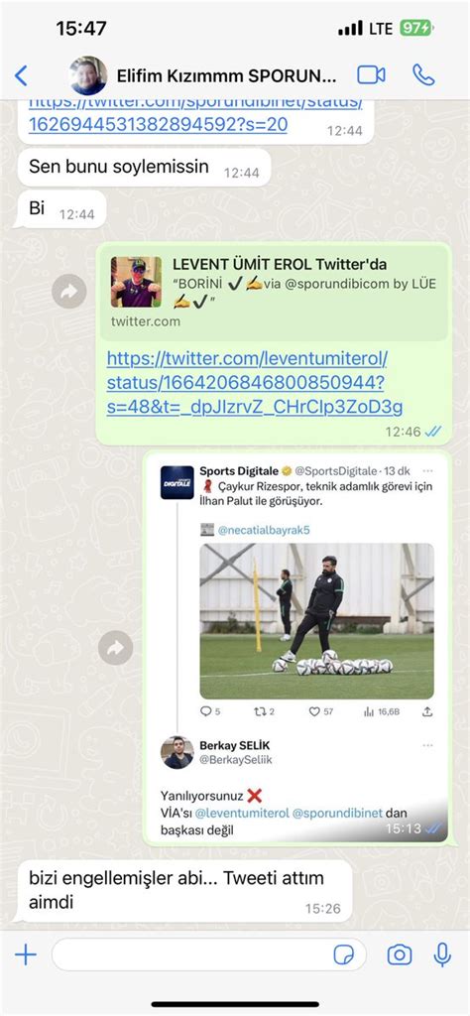Image resolution: width=470 pixels, height=1016 pixels.
Task: Open the camera from the input bar
Action: click(400, 954)
